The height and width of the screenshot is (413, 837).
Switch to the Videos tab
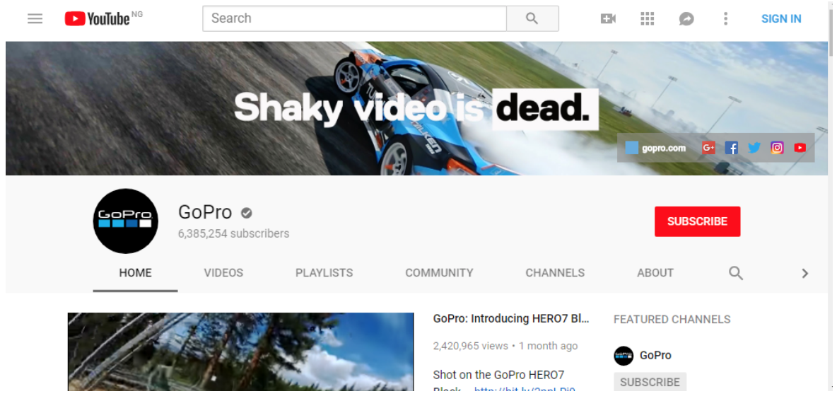click(223, 273)
